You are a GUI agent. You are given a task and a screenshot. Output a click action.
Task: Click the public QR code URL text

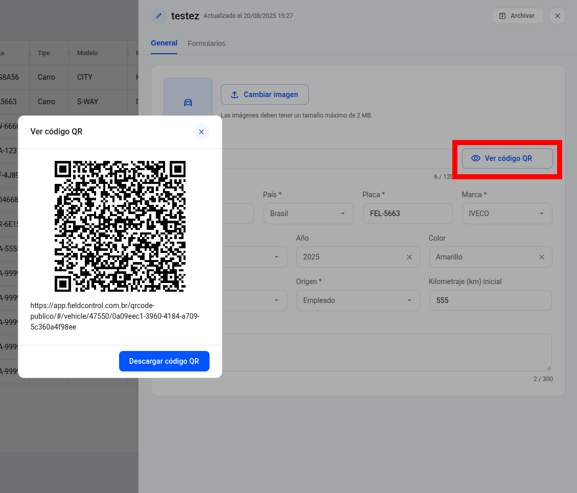point(115,316)
